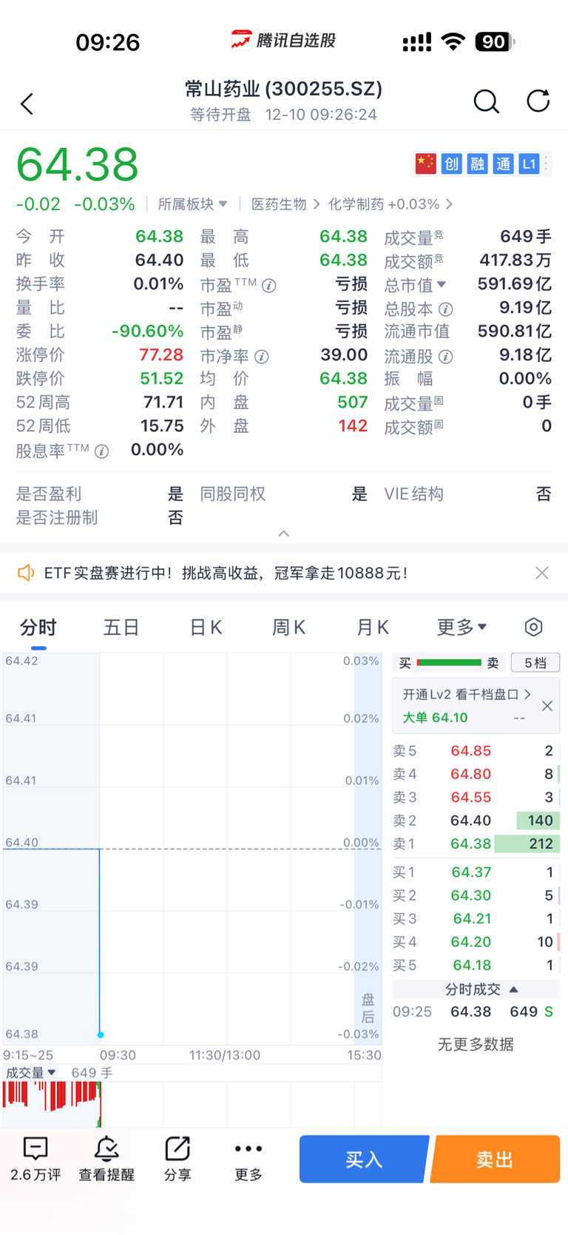
Task: Open stock search magnifier icon
Action: 486,101
